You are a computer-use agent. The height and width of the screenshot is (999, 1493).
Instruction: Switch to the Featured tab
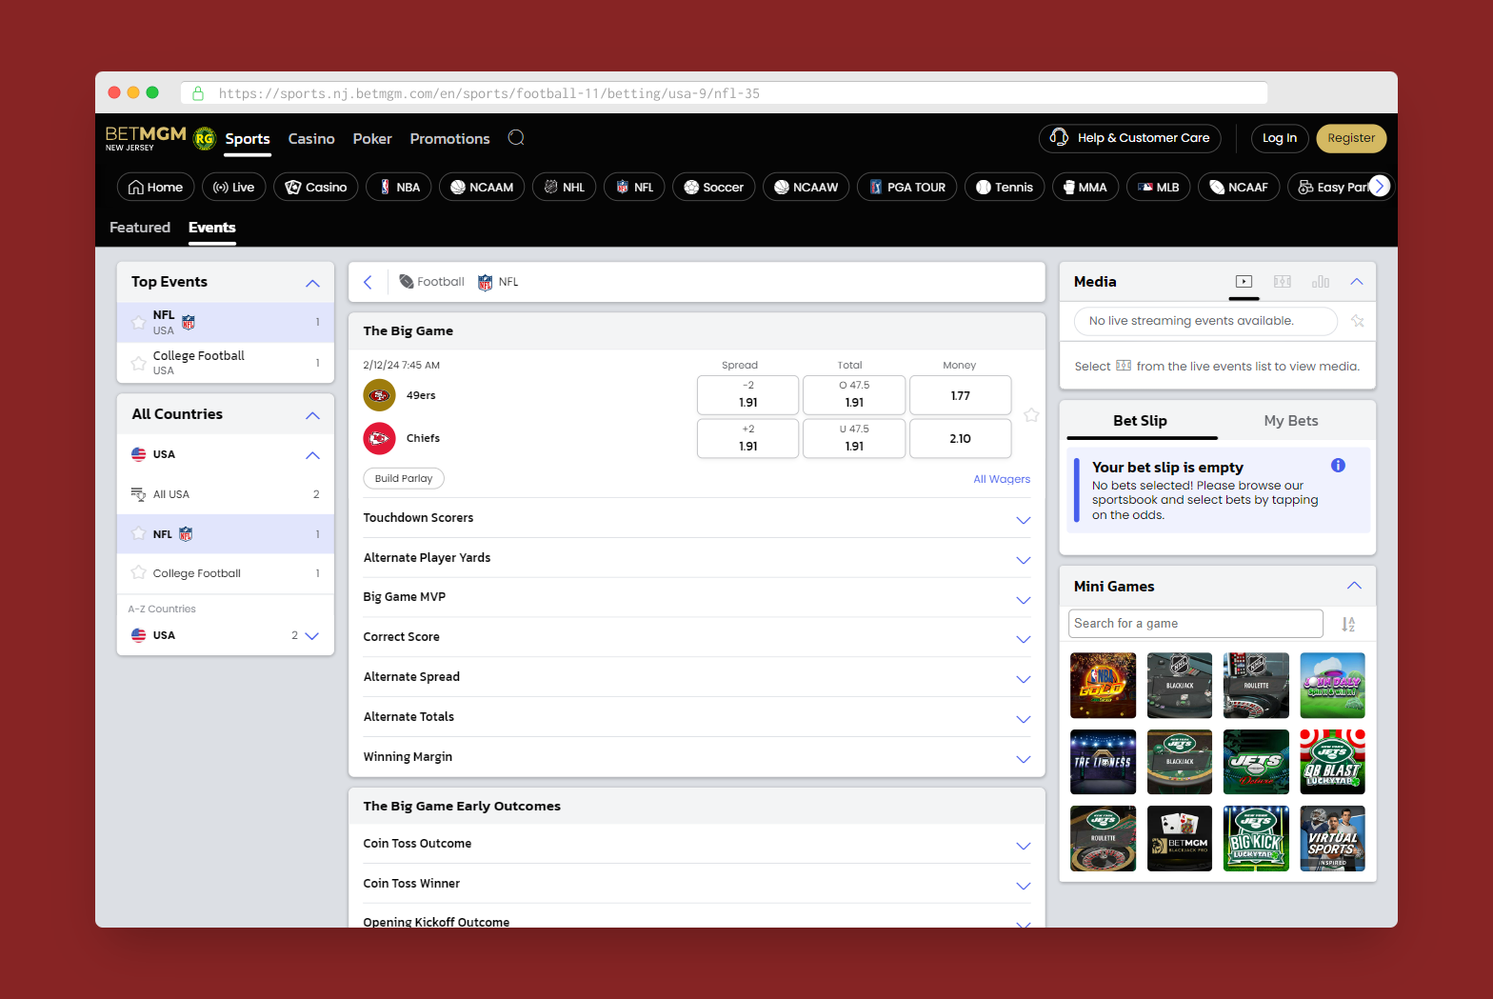pos(140,228)
